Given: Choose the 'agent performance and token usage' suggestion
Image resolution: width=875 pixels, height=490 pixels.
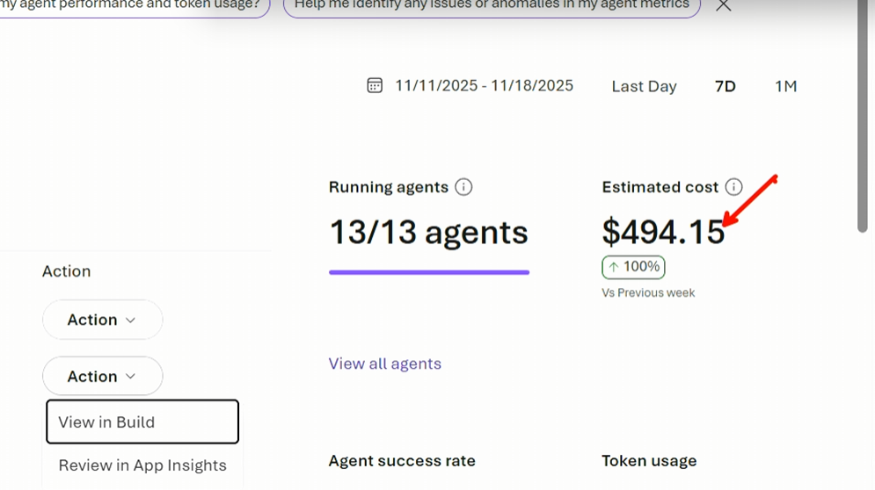Looking at the screenshot, I should tap(132, 5).
